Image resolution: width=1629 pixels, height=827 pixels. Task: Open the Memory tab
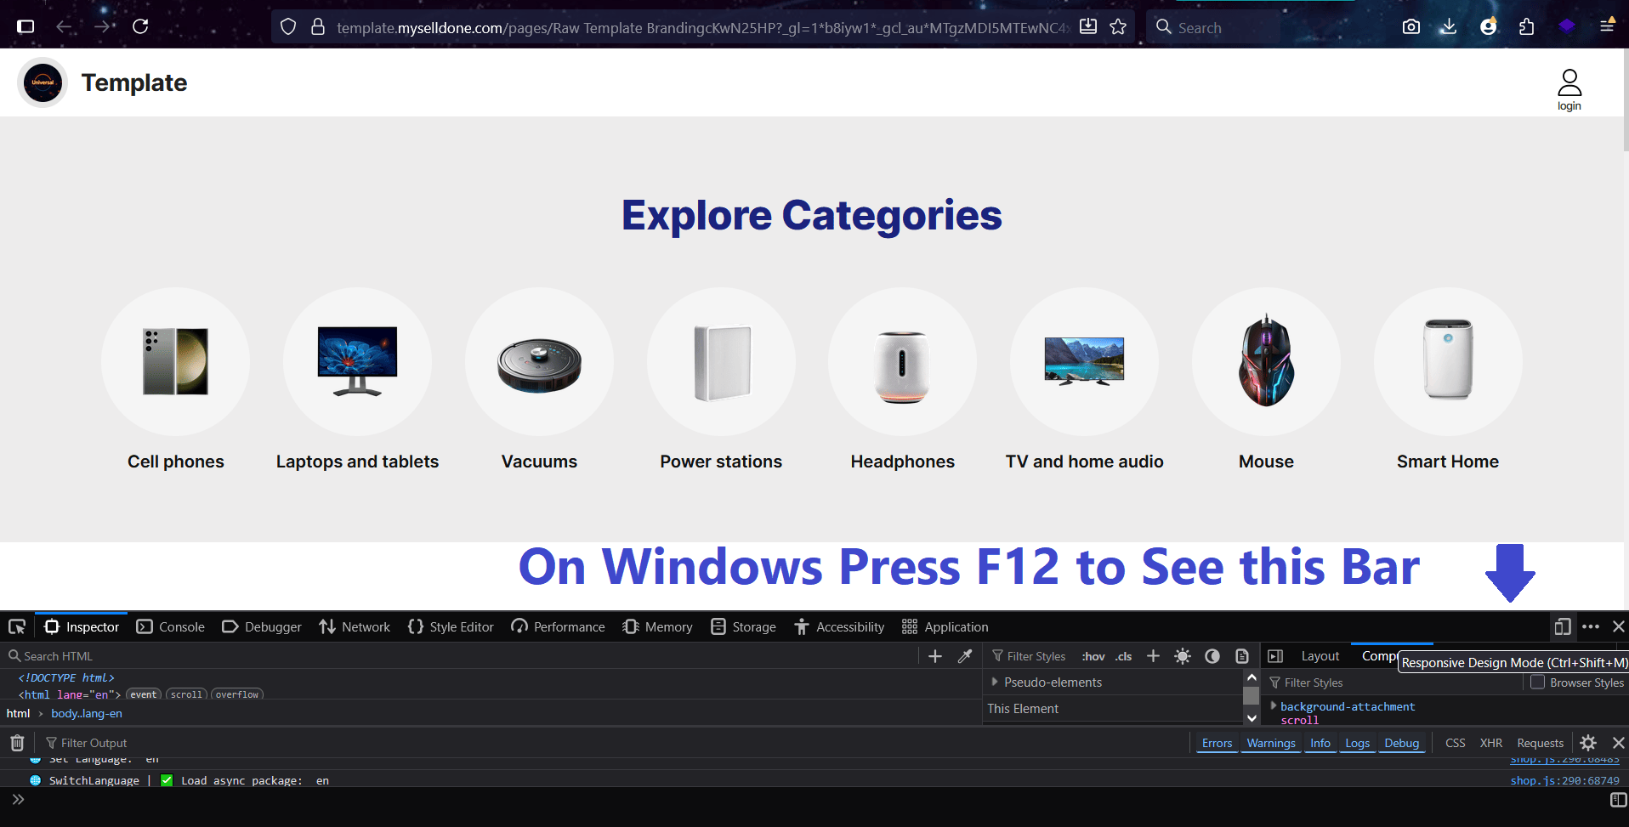657,627
